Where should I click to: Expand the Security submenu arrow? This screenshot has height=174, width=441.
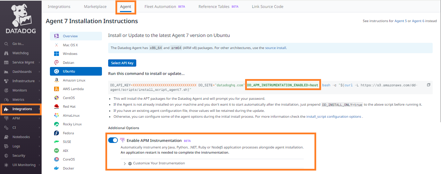pyautogui.click(x=39, y=156)
